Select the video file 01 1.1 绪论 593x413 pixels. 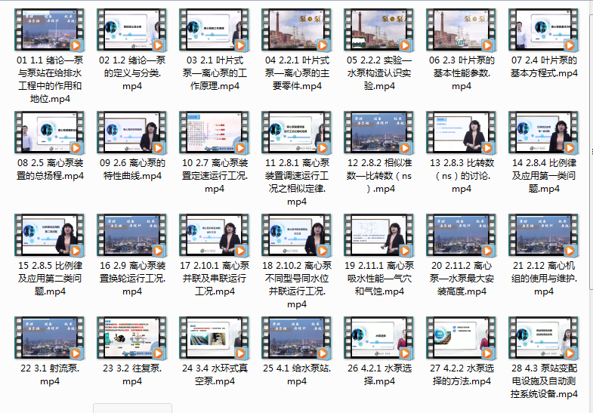50,30
